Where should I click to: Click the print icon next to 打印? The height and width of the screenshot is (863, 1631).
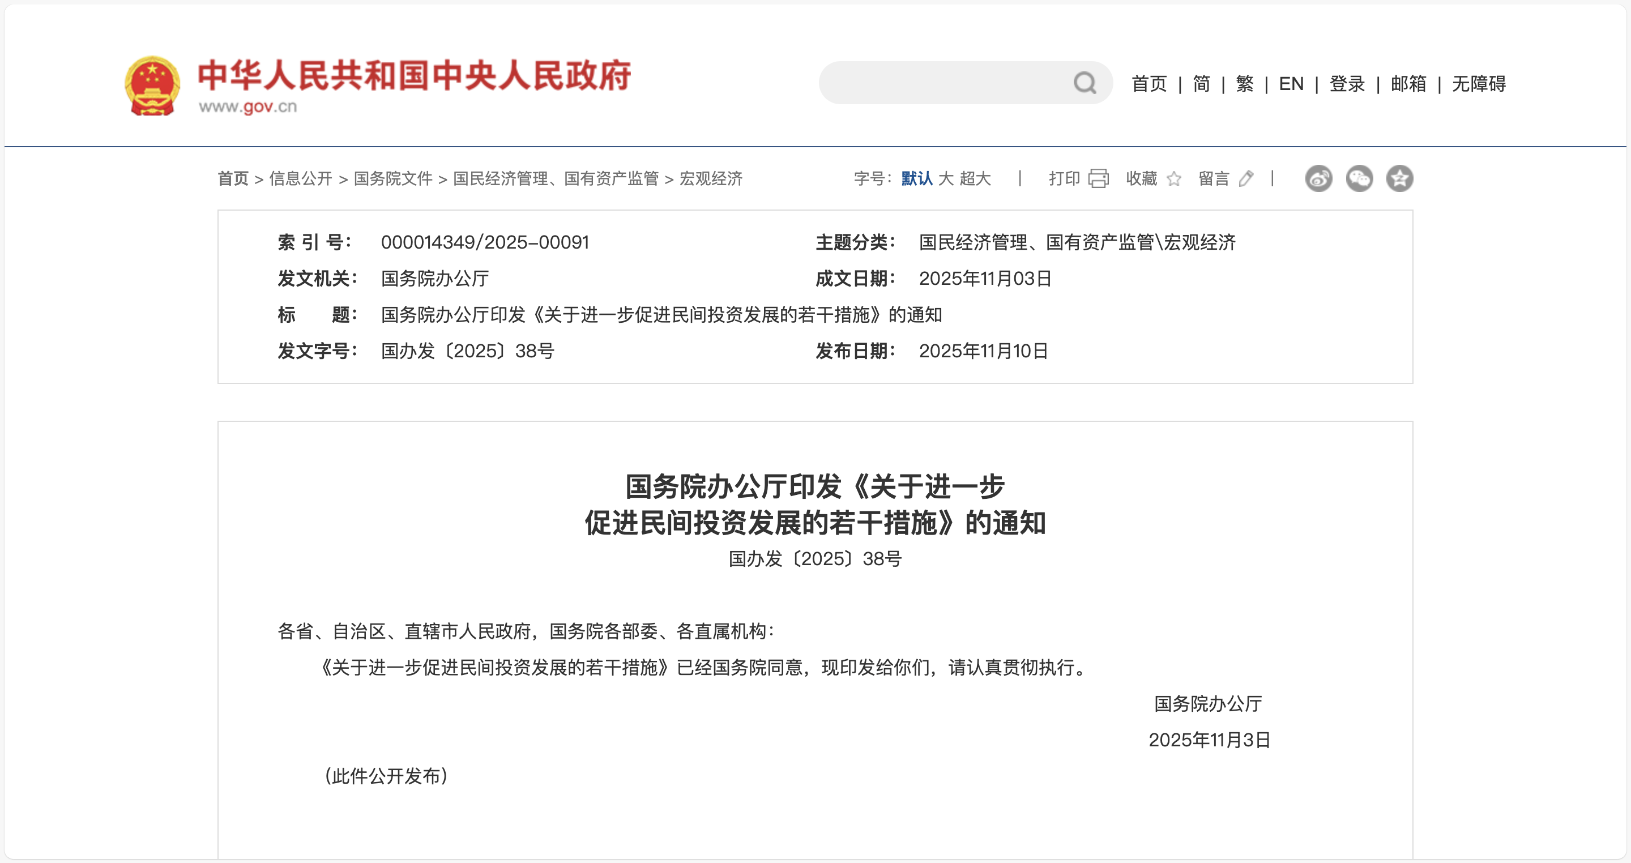point(1098,179)
